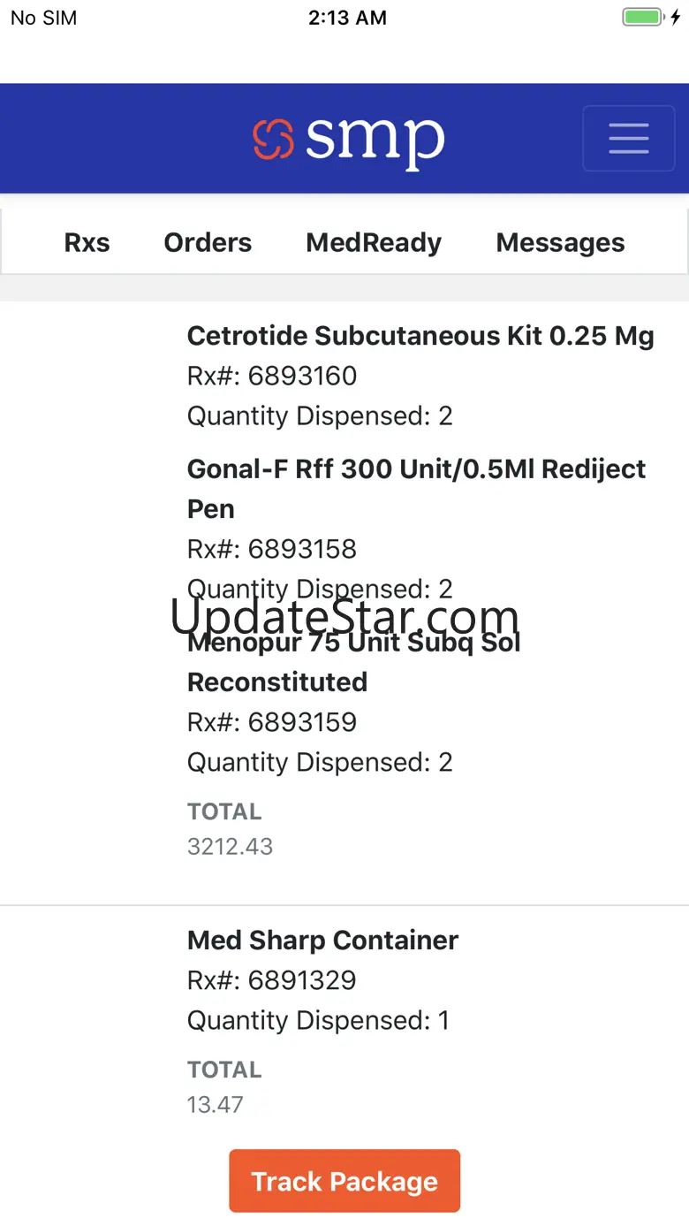Select the Messages tab
The image size is (689, 1226).
(x=560, y=243)
